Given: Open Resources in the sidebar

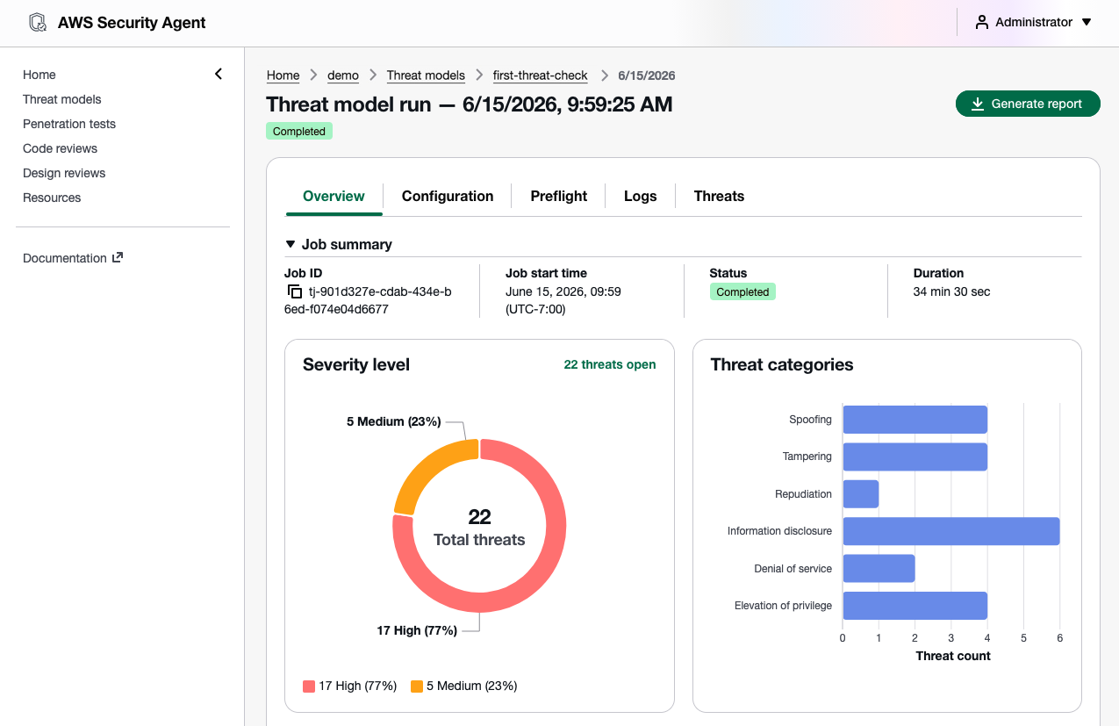Looking at the screenshot, I should pyautogui.click(x=52, y=198).
